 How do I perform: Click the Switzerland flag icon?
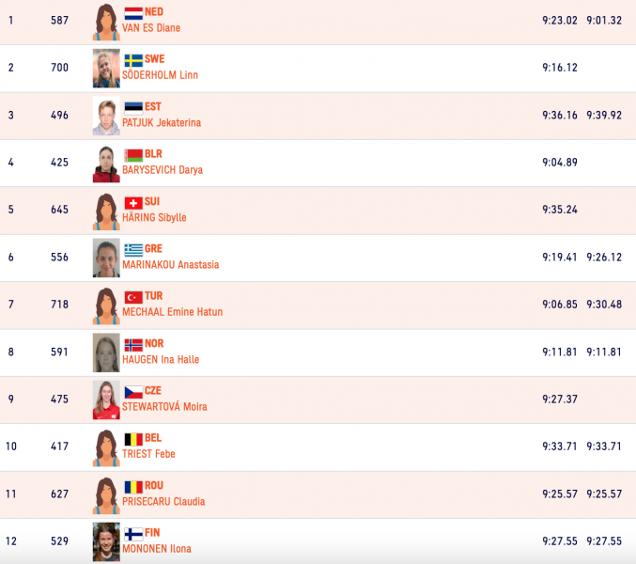point(133,202)
